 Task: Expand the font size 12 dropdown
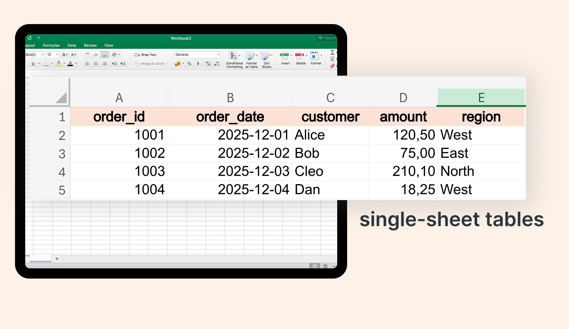(x=57, y=55)
